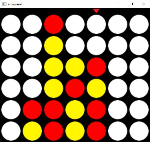Select third-row yellow disc in third column
The width and height of the screenshot is (150, 142).
click(x=54, y=67)
